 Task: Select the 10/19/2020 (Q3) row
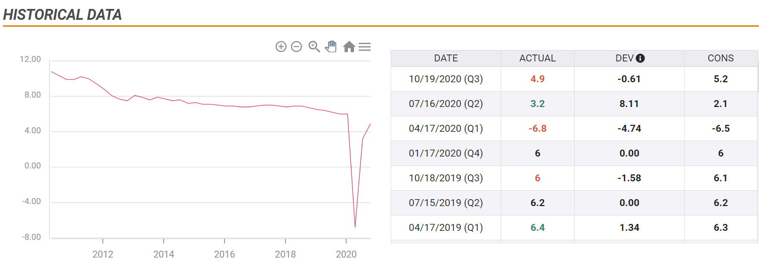point(574,79)
